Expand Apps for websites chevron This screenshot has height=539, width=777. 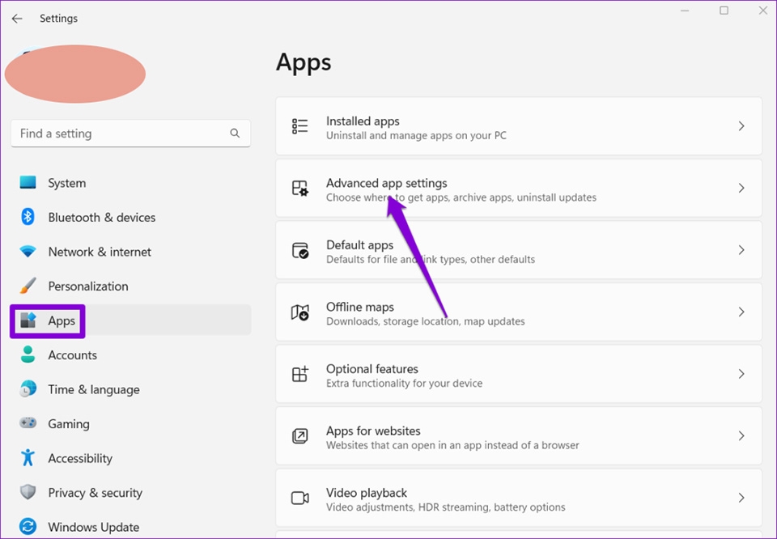[741, 436]
